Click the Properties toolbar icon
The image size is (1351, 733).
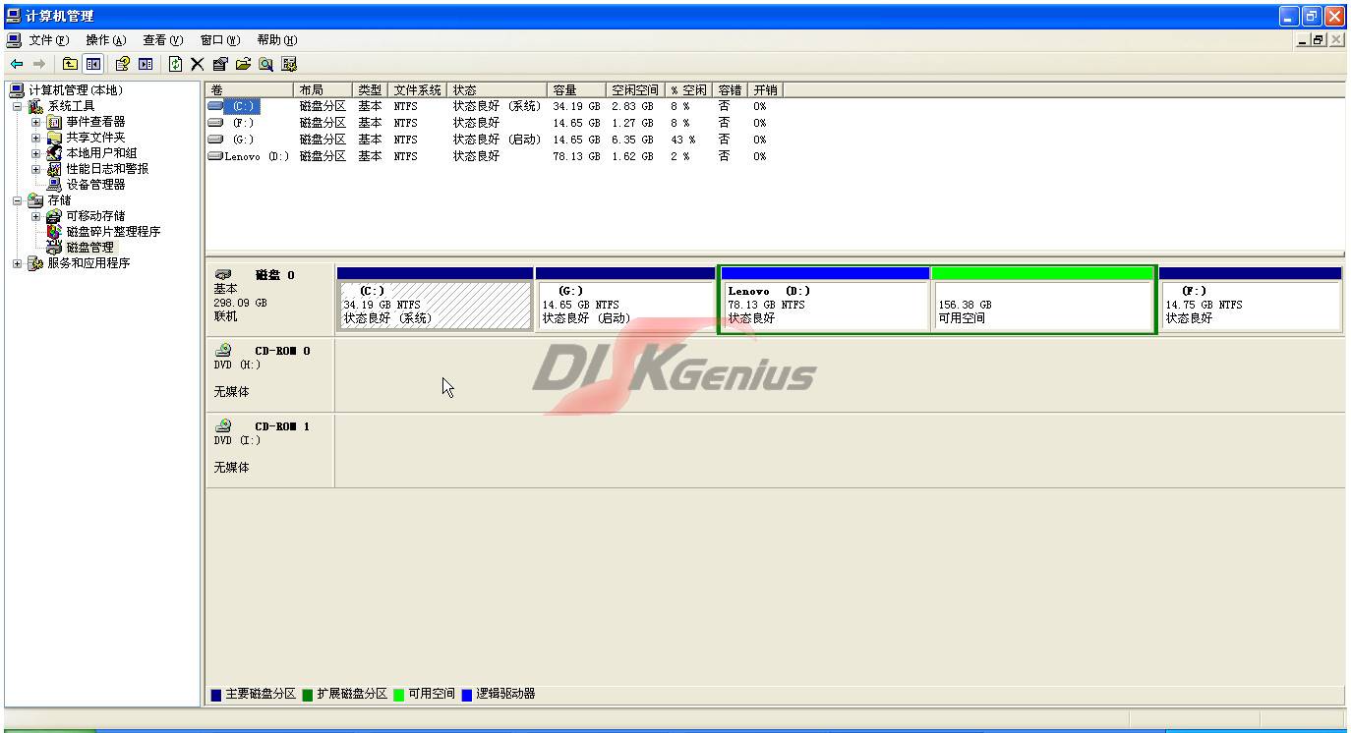coord(219,64)
